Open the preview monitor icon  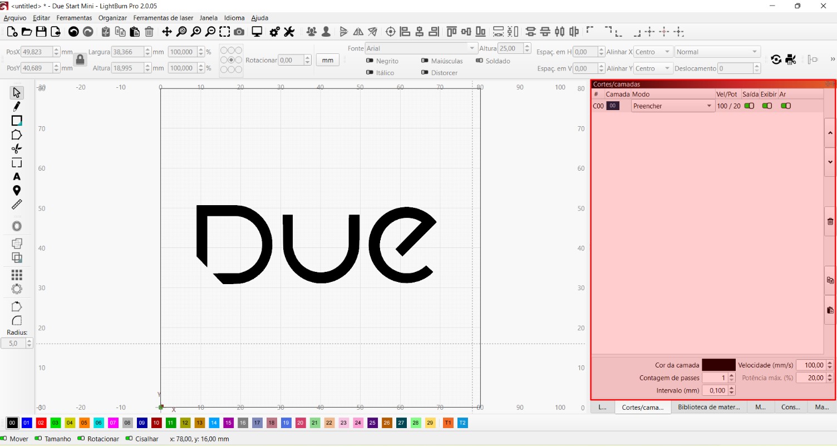tap(257, 32)
